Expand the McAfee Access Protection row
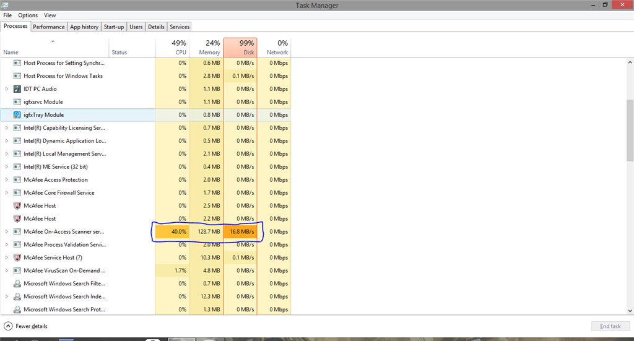The image size is (634, 341). (6, 180)
